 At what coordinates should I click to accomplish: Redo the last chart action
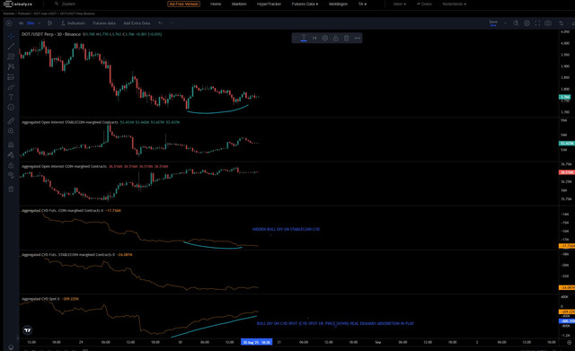click(172, 23)
